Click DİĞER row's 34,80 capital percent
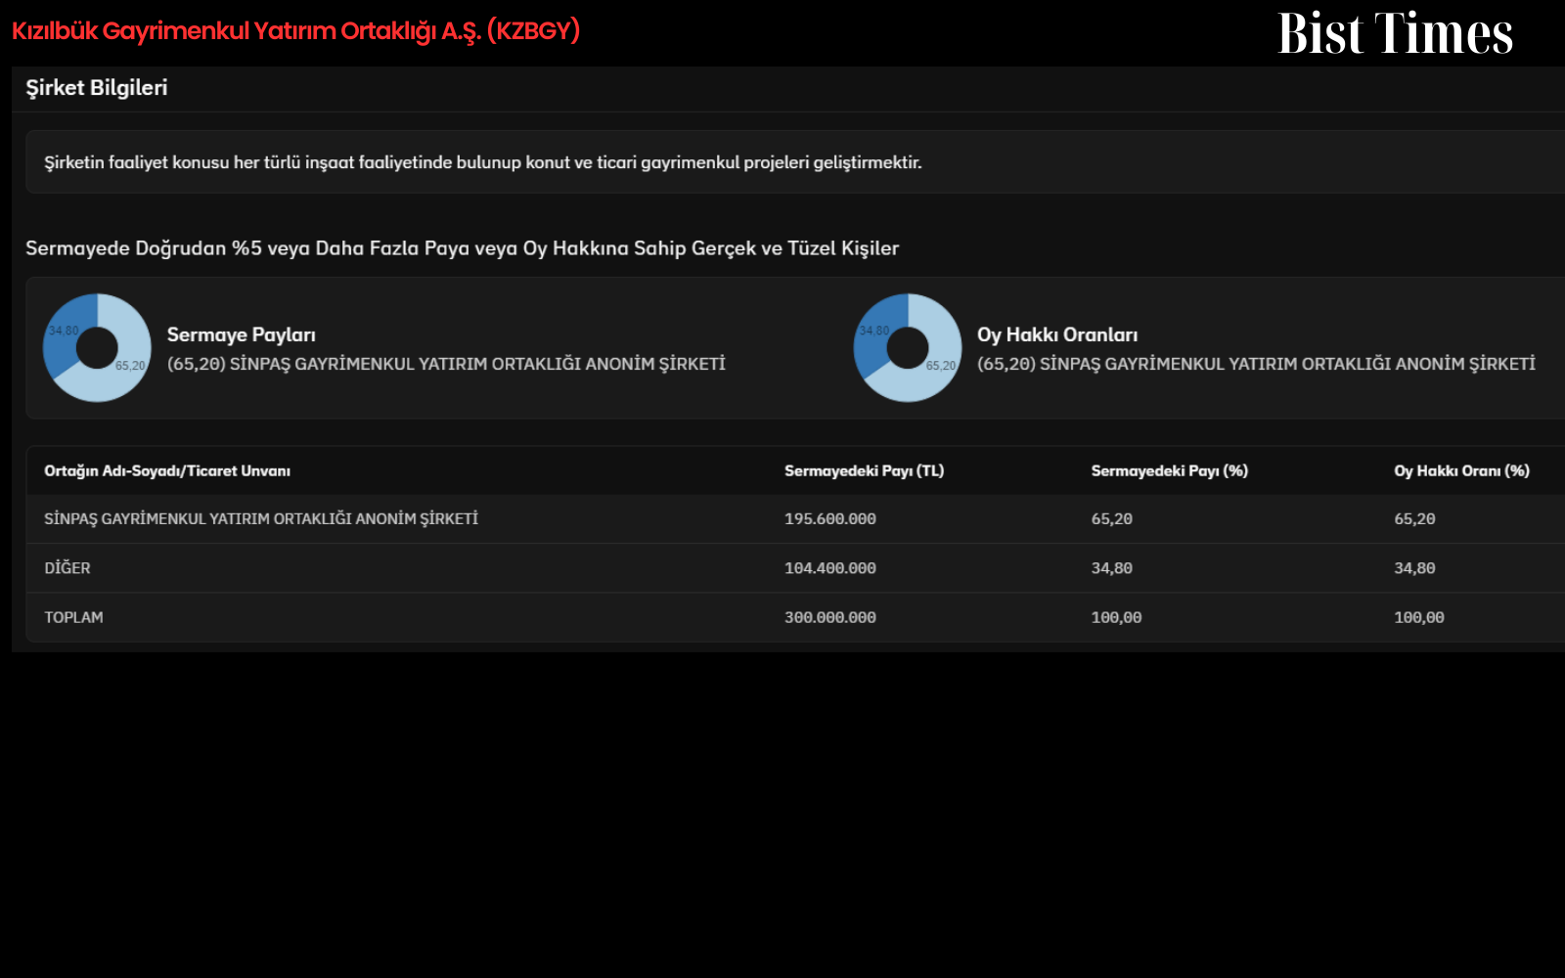The width and height of the screenshot is (1565, 978). coord(1111,568)
